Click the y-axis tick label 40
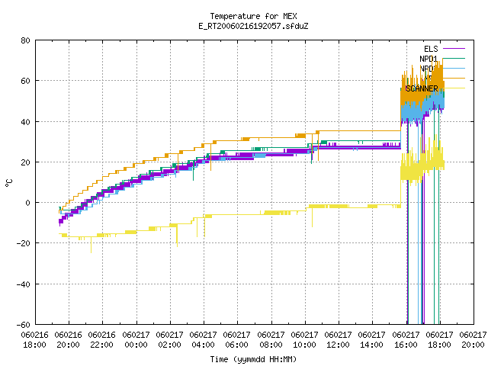Screen dimensions: 488x366 click(x=25, y=122)
